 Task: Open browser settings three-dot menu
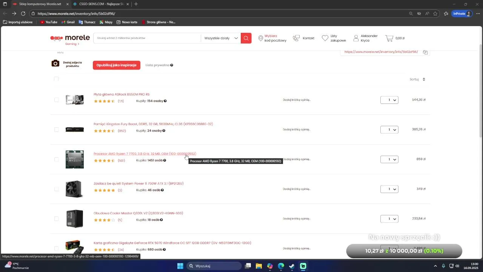478,14
